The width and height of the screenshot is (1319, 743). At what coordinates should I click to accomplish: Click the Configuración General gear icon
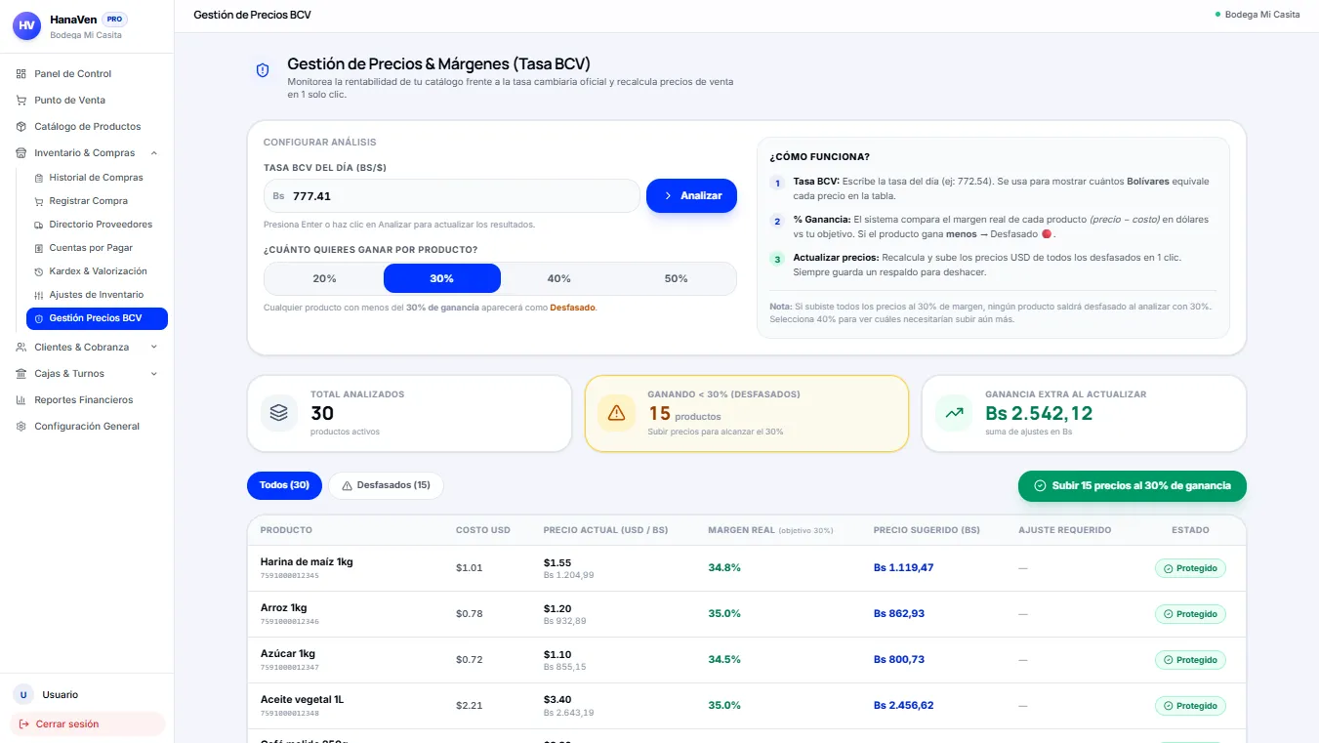click(x=21, y=427)
